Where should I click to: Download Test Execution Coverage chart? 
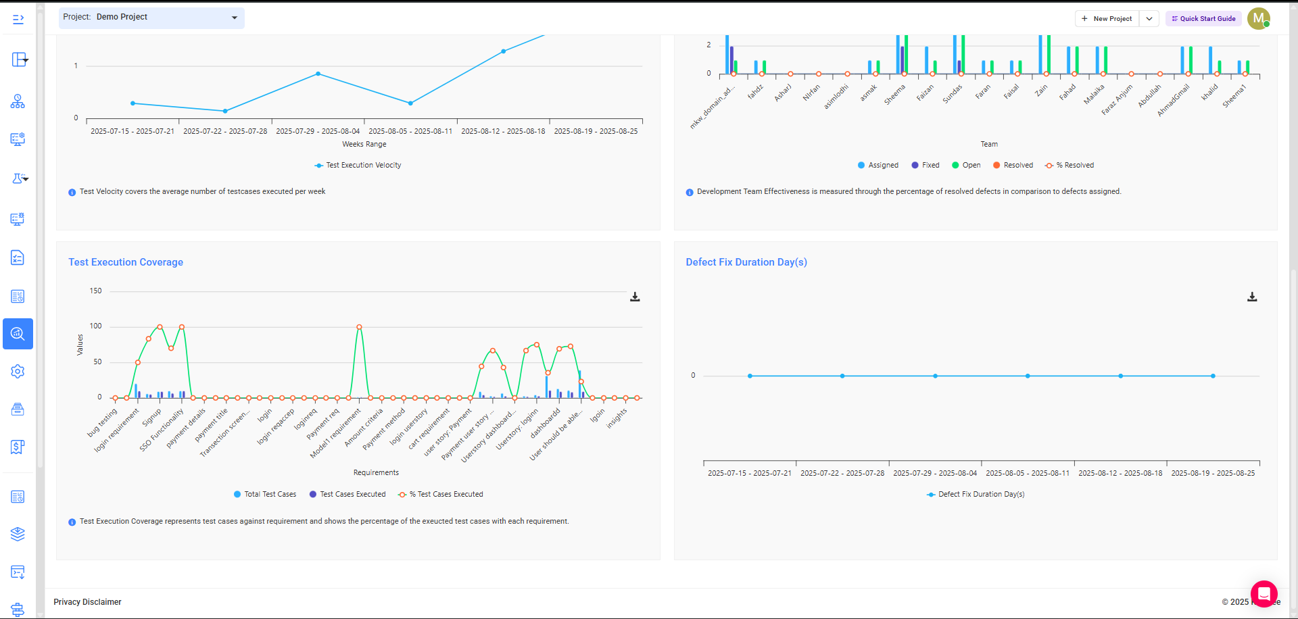[x=635, y=297]
